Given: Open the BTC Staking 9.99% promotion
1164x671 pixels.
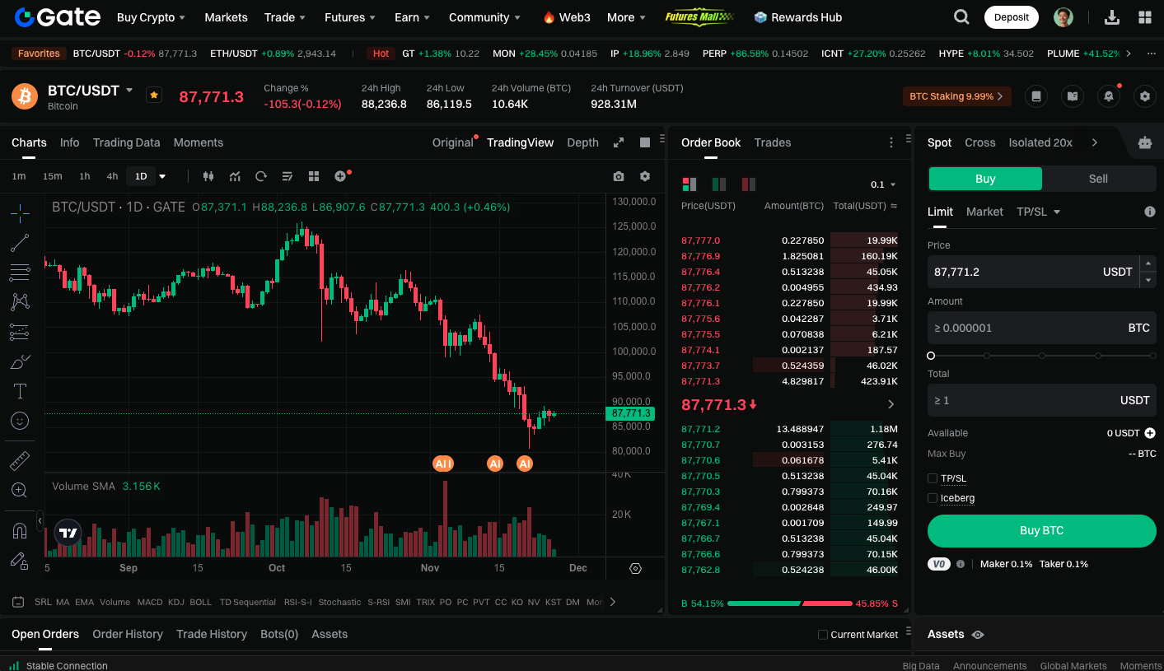Looking at the screenshot, I should (956, 96).
